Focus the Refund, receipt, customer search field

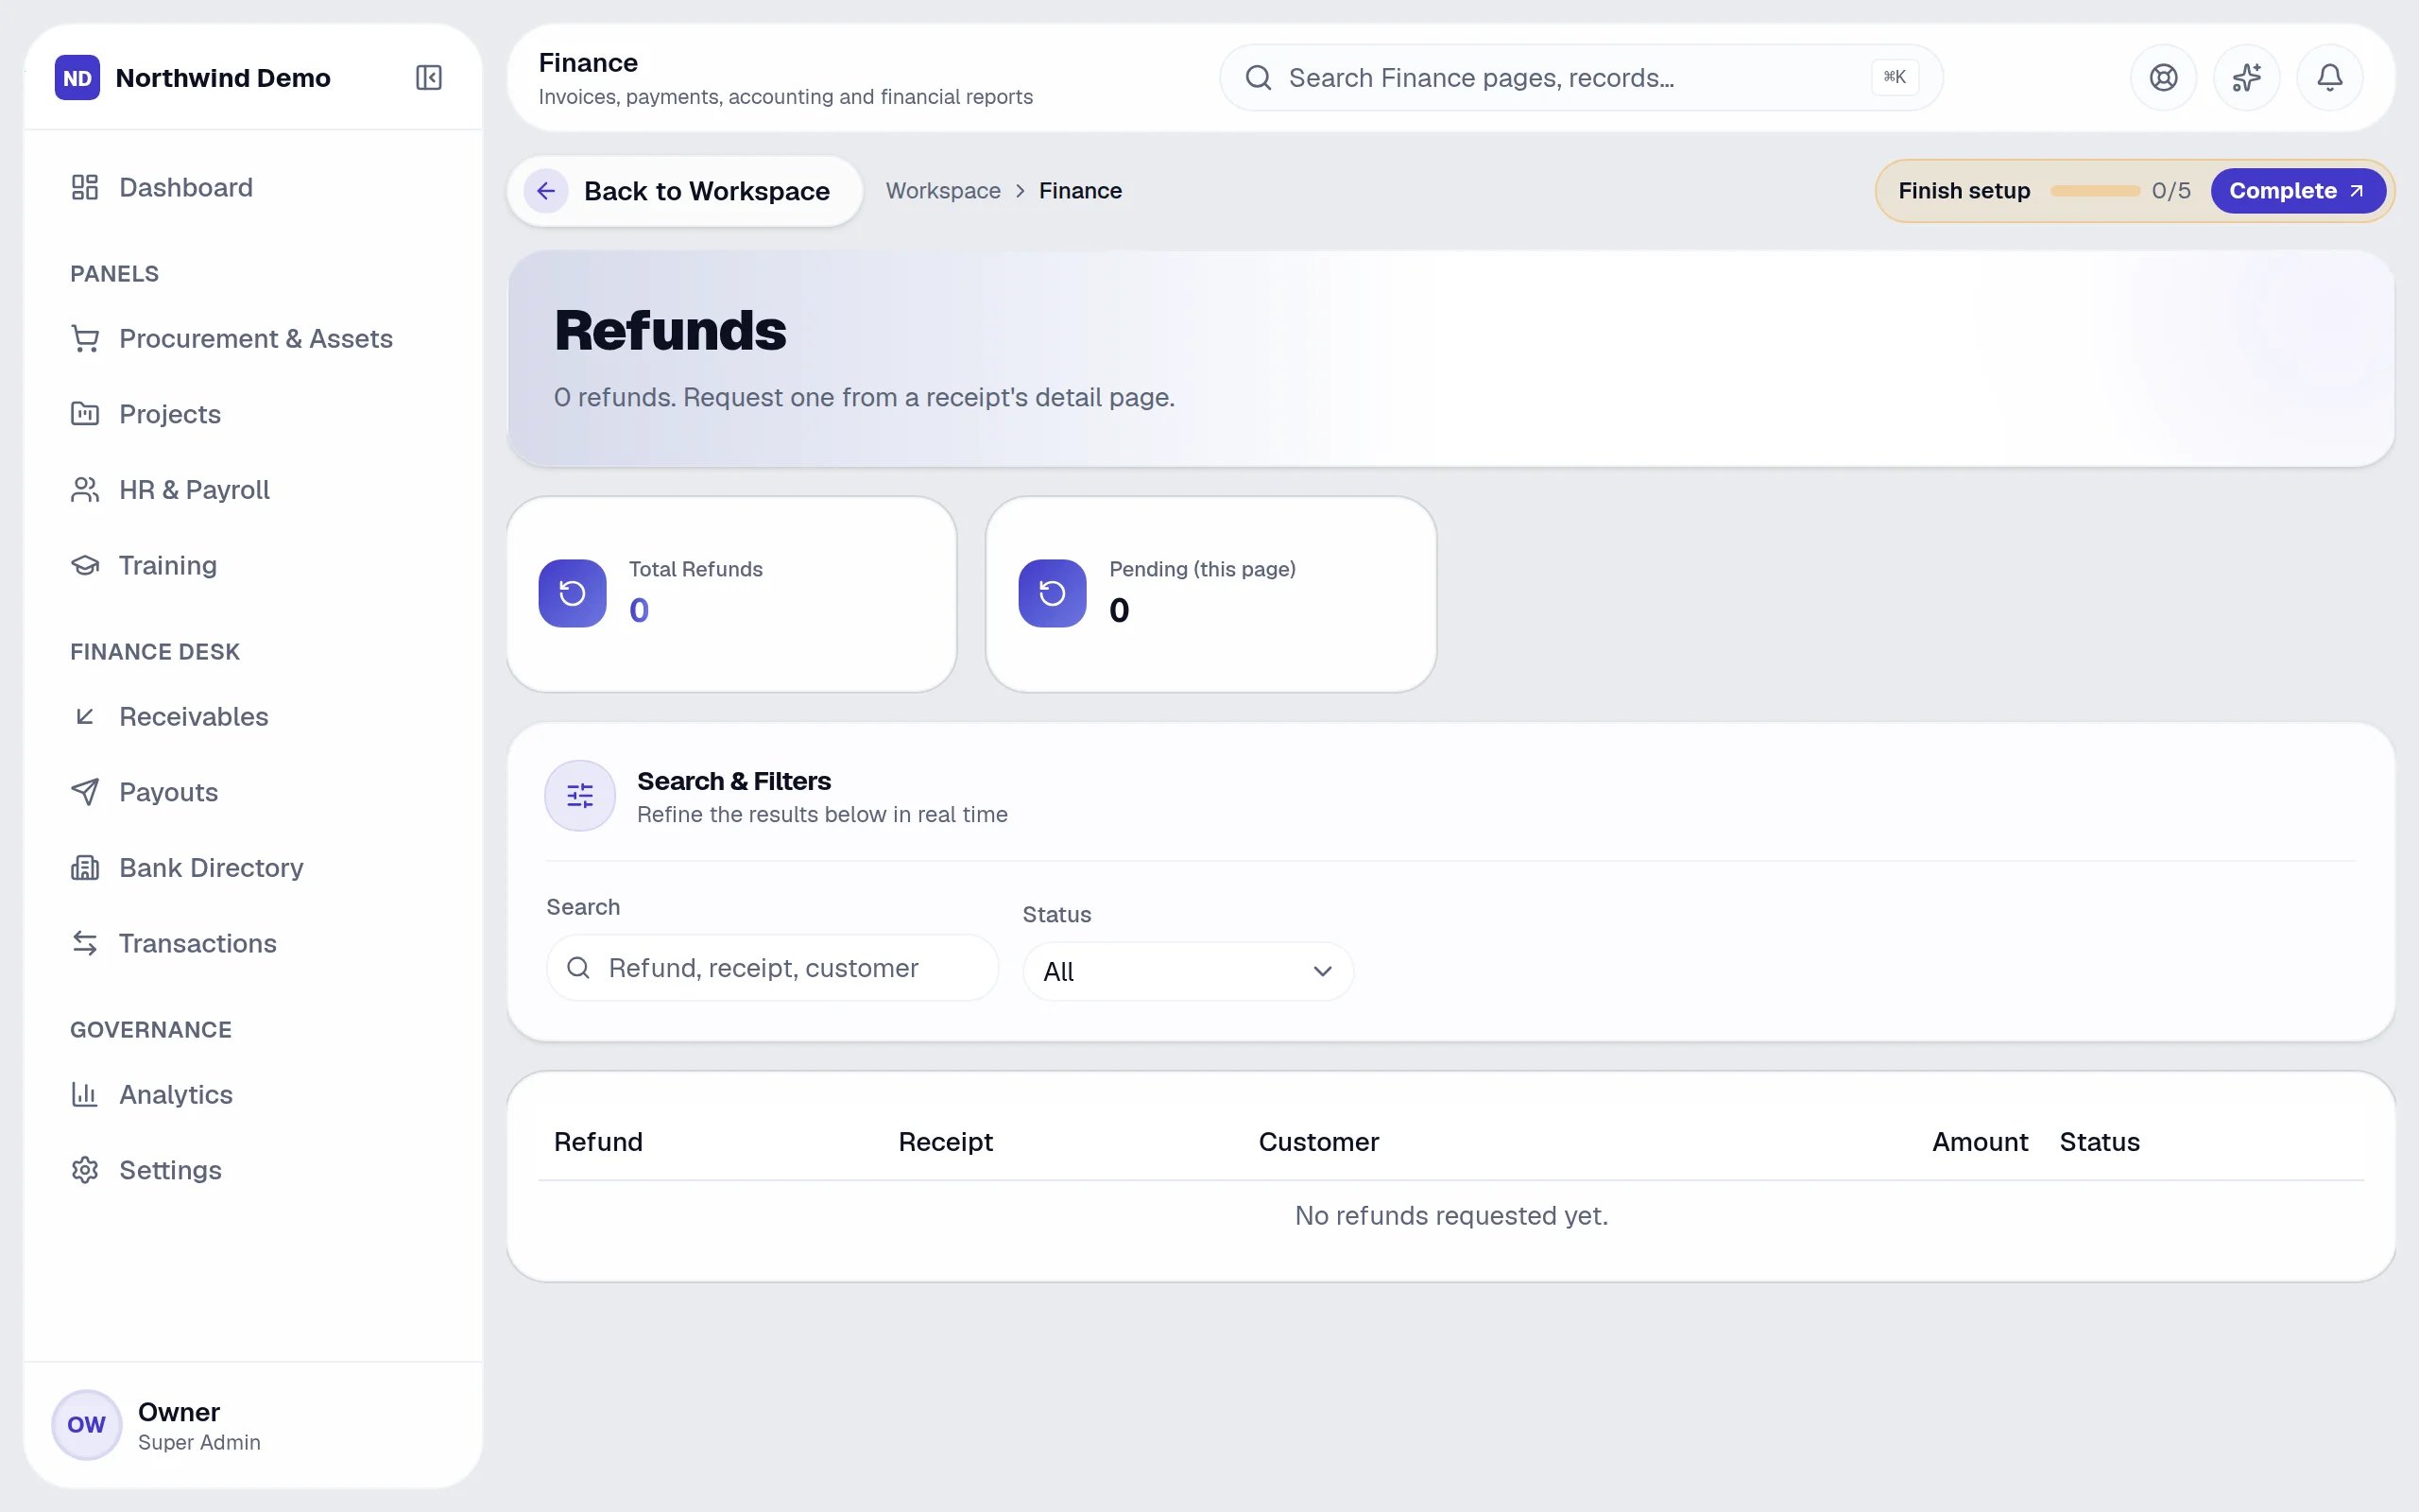(x=772, y=968)
